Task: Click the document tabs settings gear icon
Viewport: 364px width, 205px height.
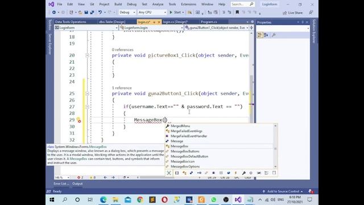Action: click(253, 22)
